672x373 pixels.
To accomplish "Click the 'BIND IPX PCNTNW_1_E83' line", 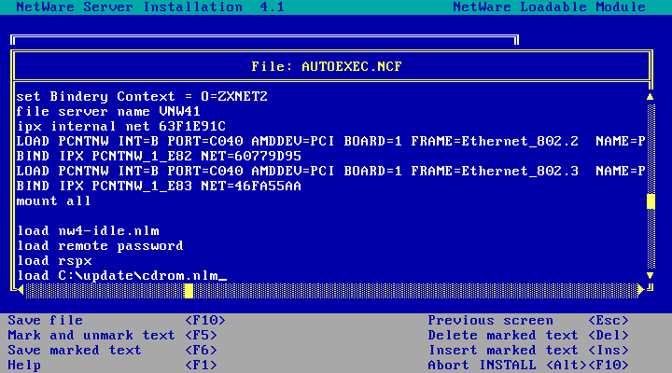I will [x=159, y=186].
